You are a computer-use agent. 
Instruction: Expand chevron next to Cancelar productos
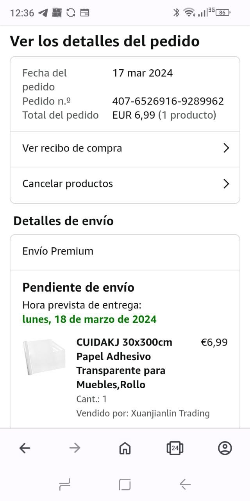[226, 184]
